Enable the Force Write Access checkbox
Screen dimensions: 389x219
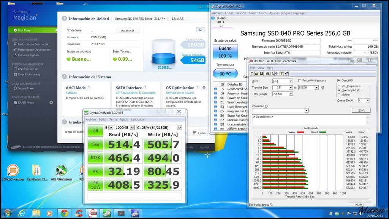click(300, 80)
